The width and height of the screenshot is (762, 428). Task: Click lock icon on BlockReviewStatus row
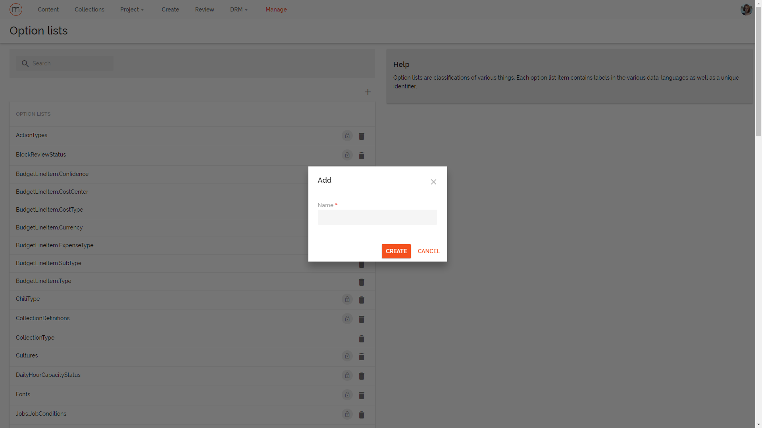pyautogui.click(x=347, y=155)
